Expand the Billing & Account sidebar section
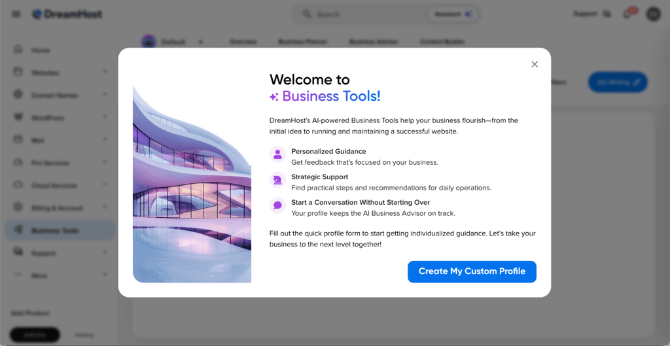 pyautogui.click(x=105, y=207)
